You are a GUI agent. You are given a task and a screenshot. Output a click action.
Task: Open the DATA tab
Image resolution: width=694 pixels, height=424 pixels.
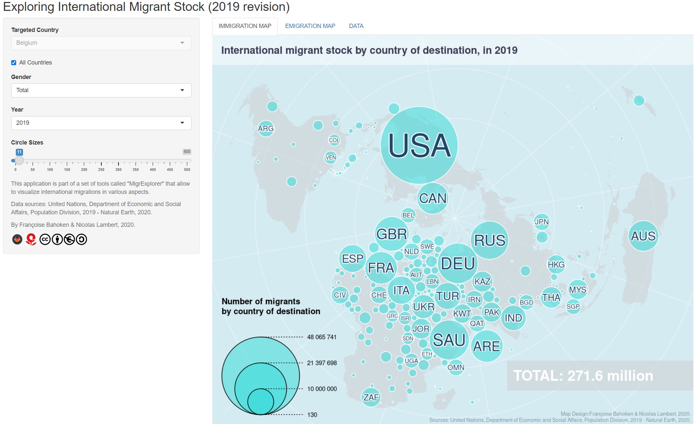click(x=356, y=26)
